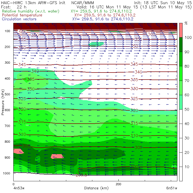Click the '%' unit label above the colorbar
193x193 pixels.
186,23
